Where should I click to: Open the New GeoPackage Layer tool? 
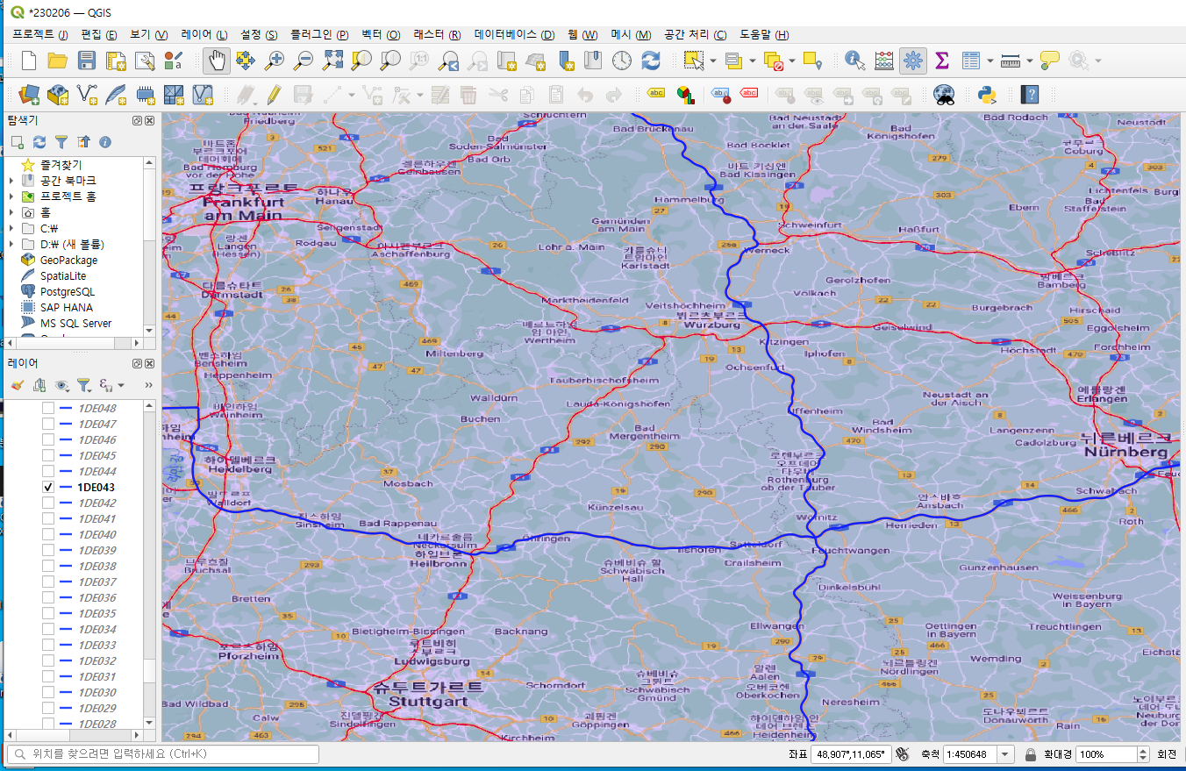tap(58, 95)
